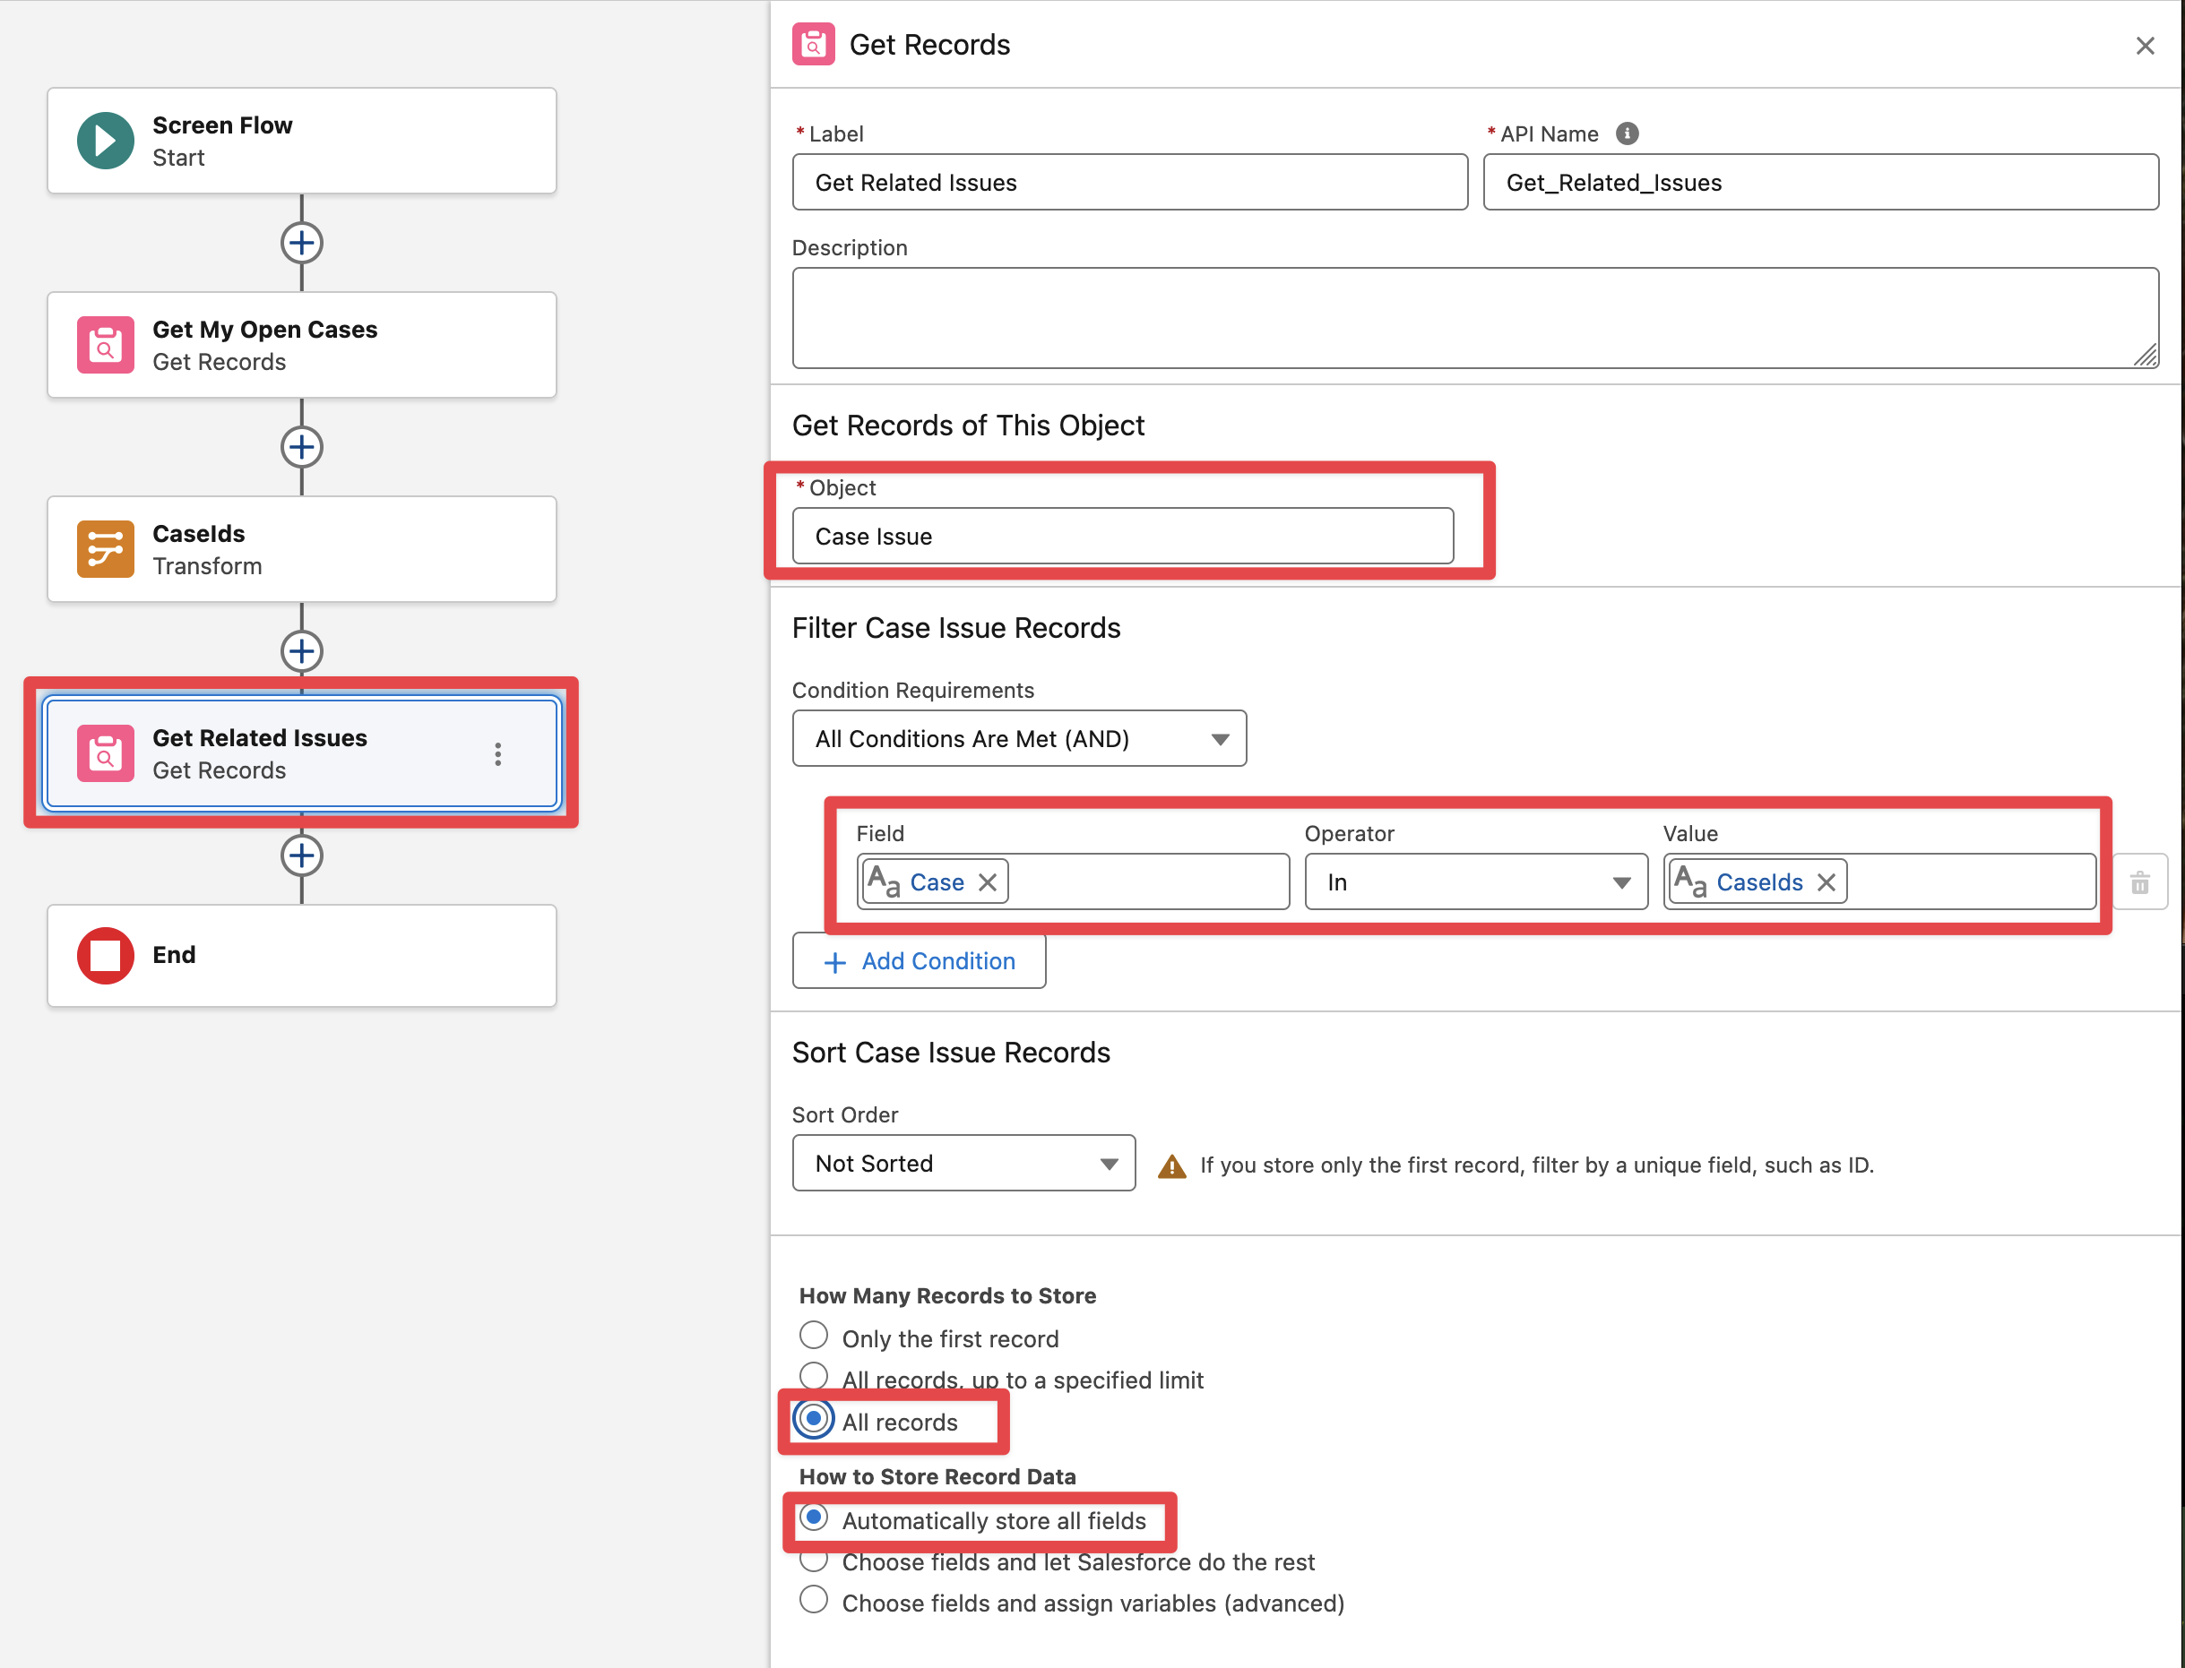Click add element plus below Screen Flow Start

coord(301,244)
